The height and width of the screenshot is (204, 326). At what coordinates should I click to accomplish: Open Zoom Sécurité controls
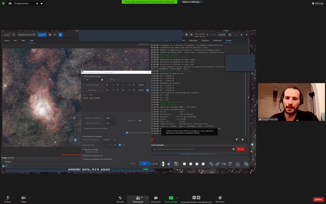pos(120,199)
